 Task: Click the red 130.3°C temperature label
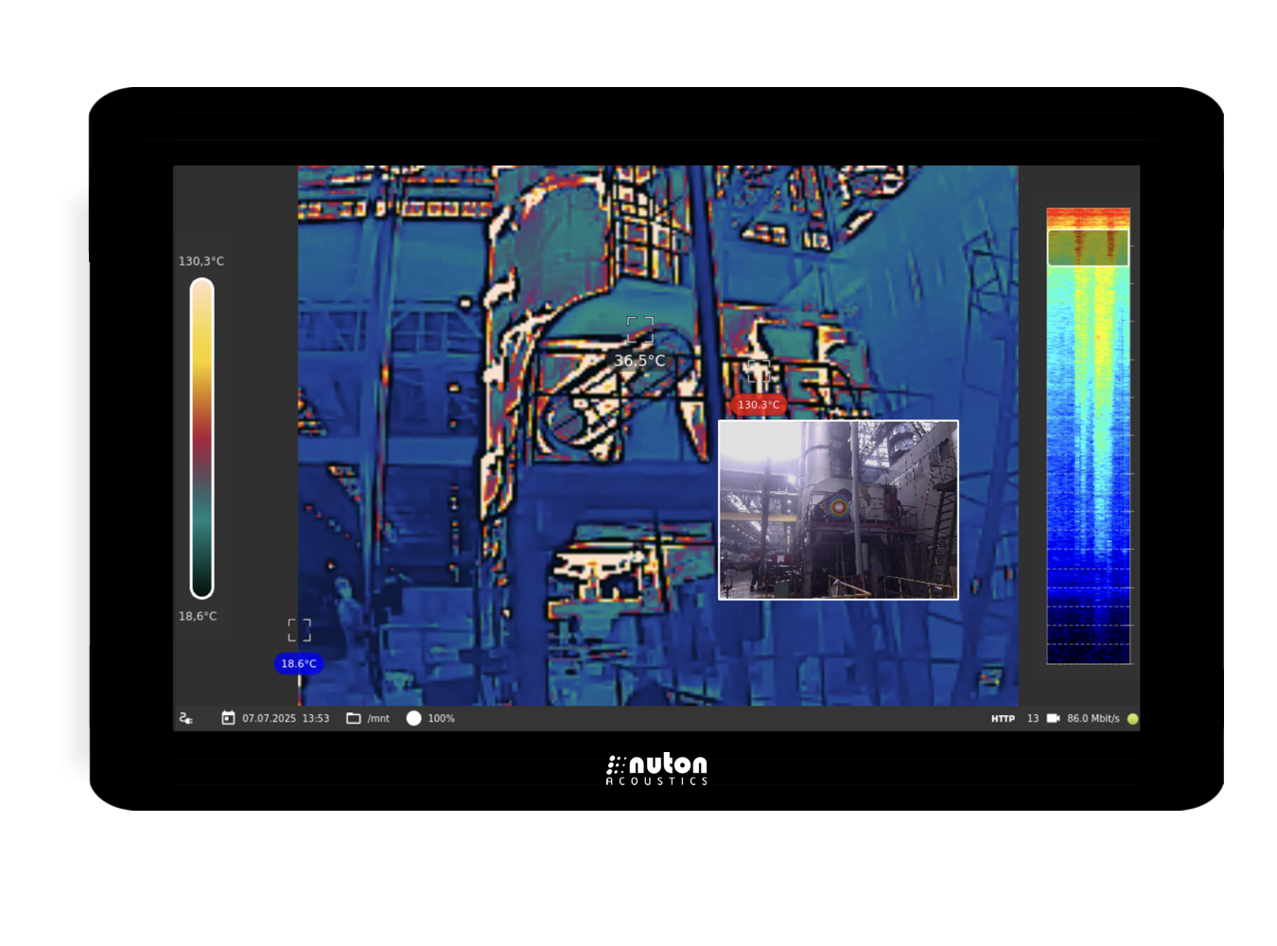759,405
